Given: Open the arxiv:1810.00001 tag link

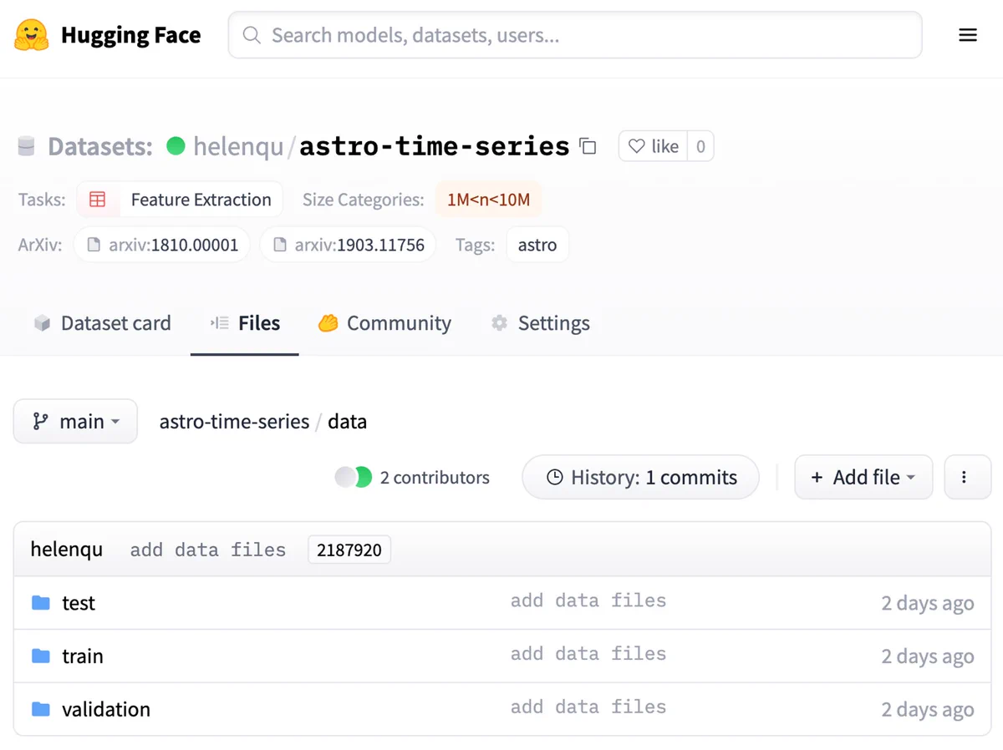Looking at the screenshot, I should (162, 245).
